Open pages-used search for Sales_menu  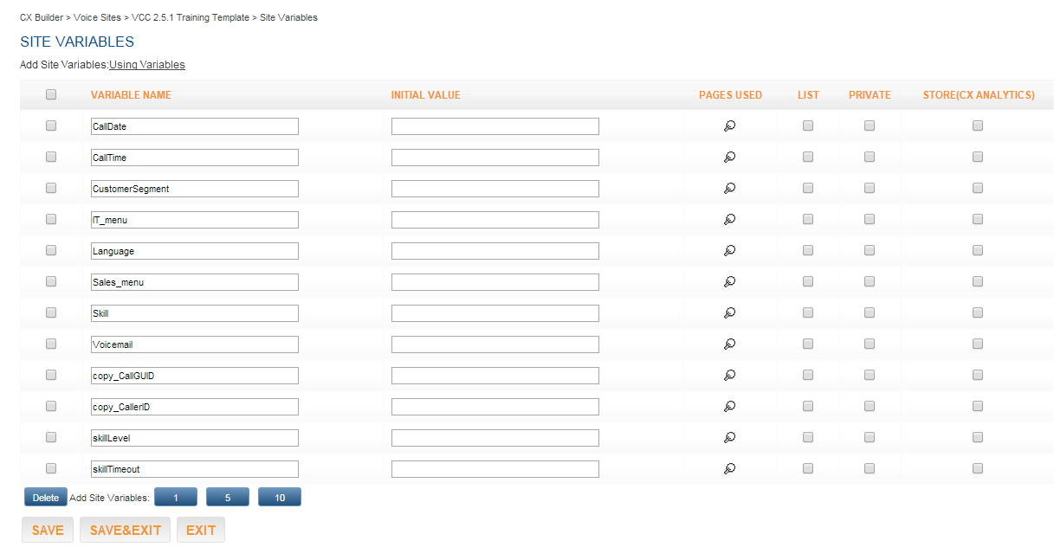tap(730, 282)
